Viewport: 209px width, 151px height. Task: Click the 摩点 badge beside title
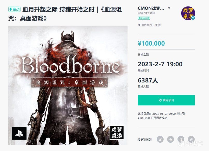15,10
